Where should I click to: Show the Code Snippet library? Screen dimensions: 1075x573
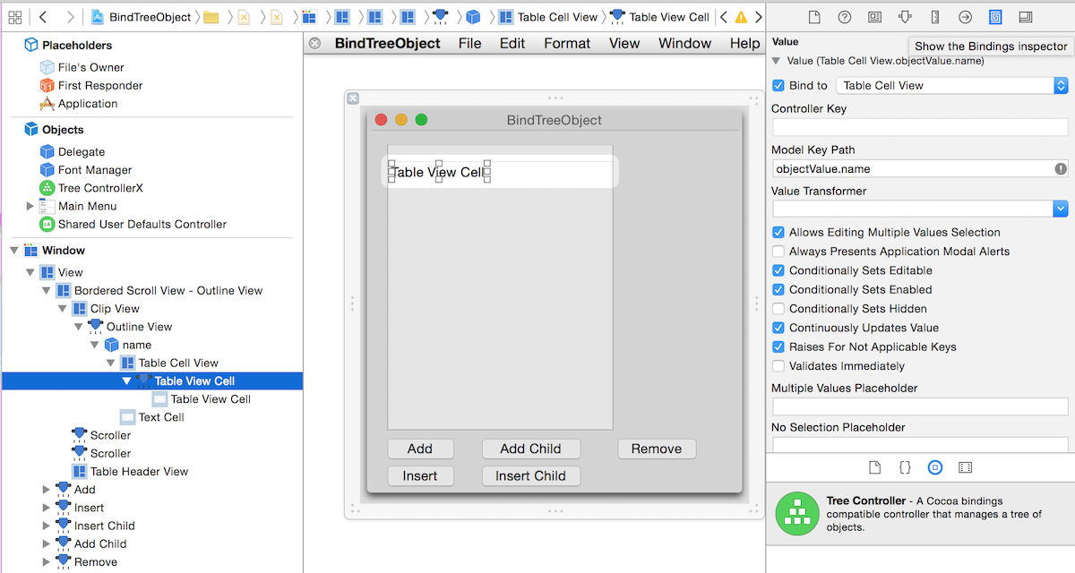pyautogui.click(x=905, y=467)
